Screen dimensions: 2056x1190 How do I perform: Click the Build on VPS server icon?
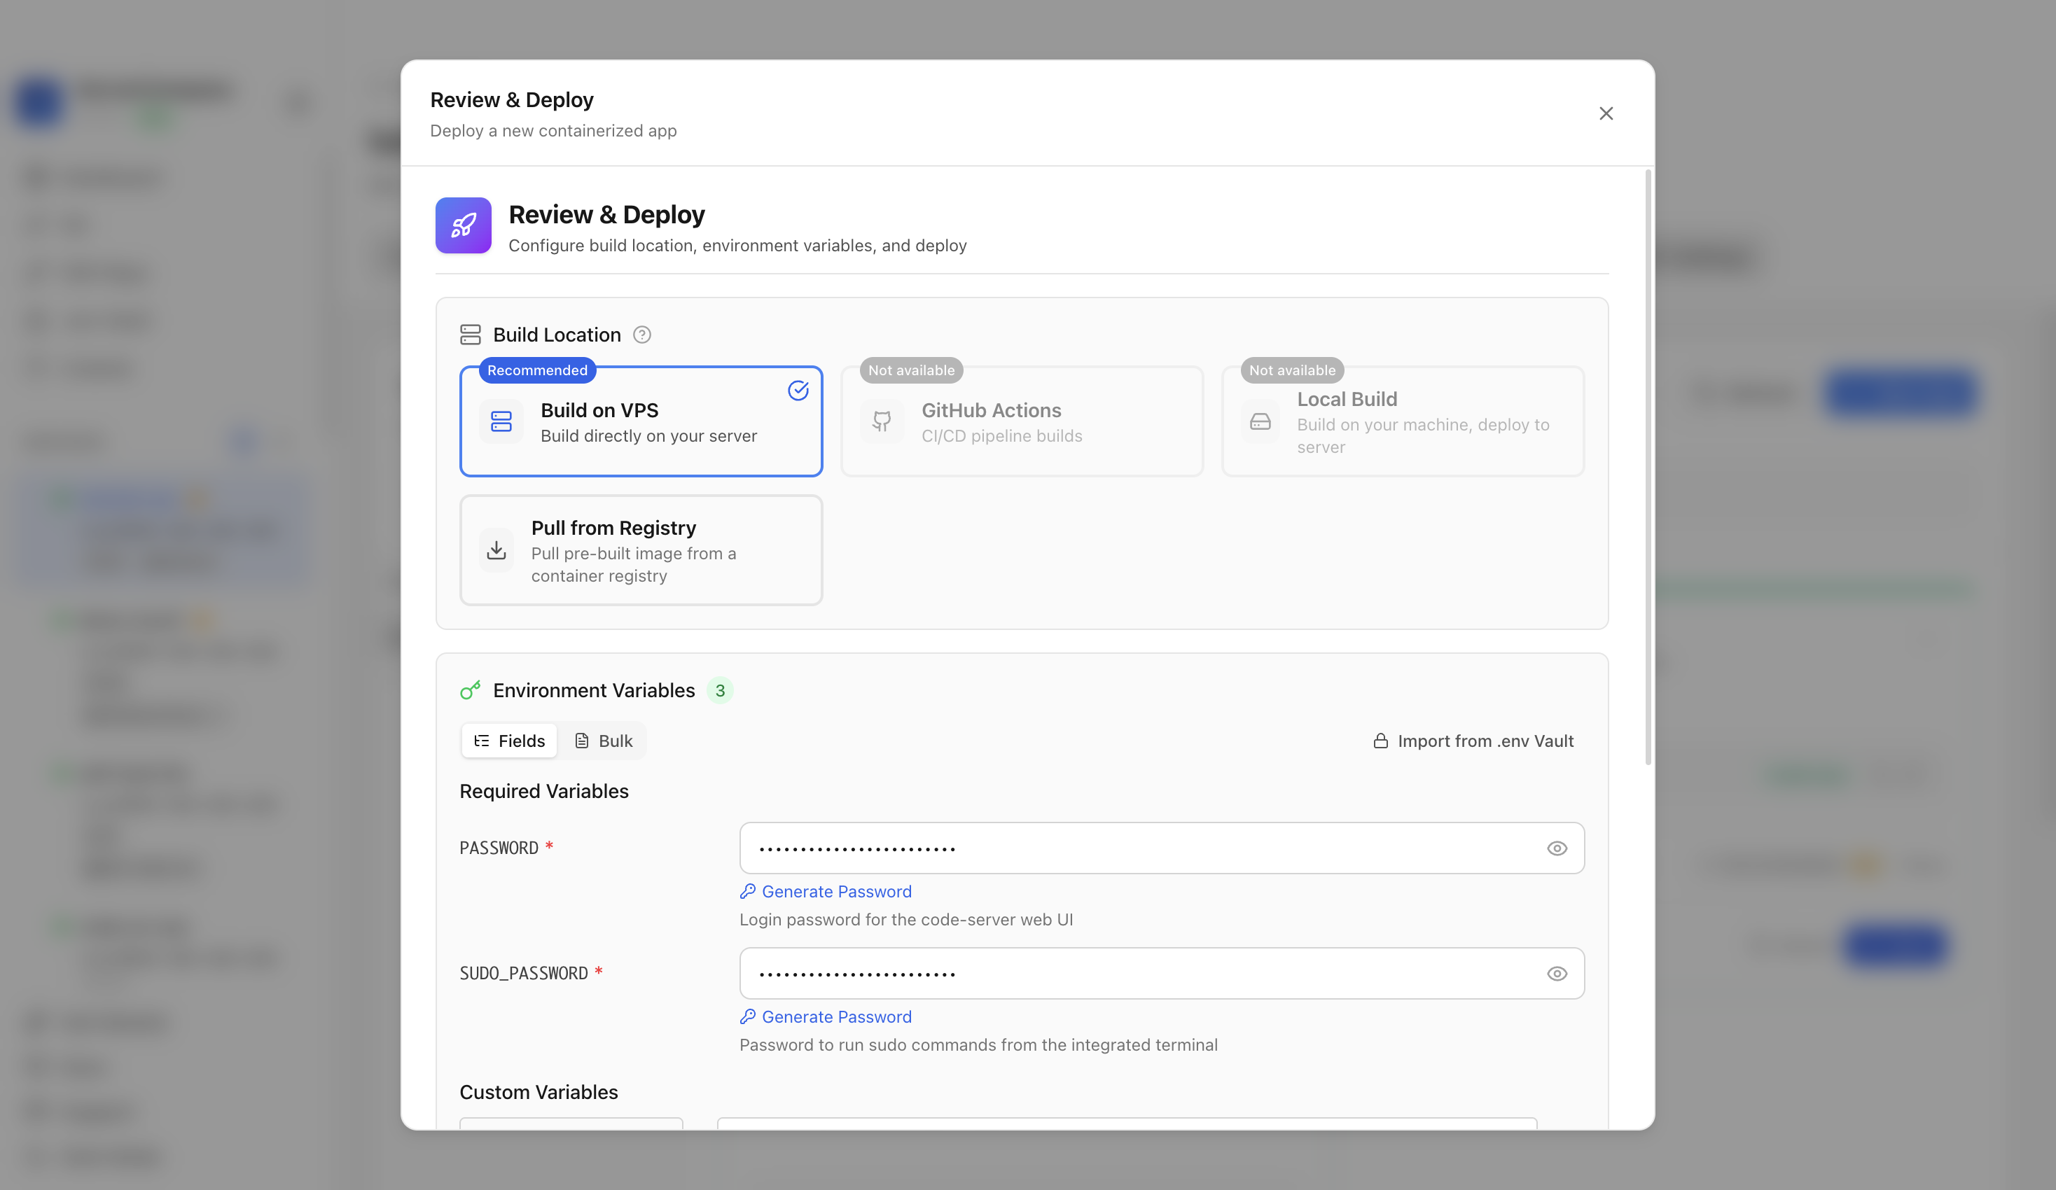click(x=501, y=421)
